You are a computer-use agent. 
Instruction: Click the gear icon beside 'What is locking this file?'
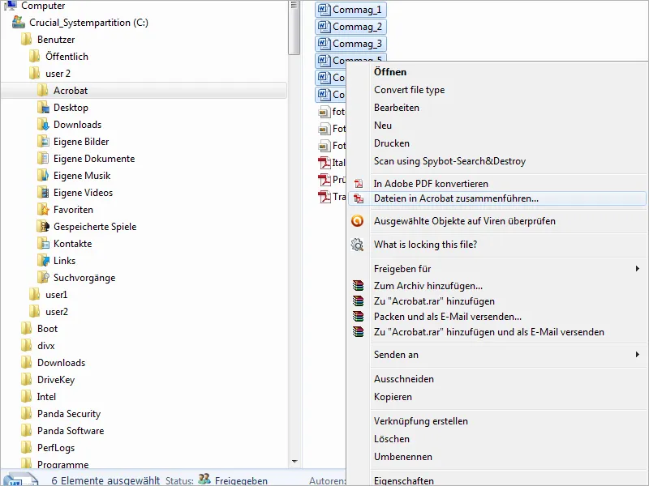point(357,245)
